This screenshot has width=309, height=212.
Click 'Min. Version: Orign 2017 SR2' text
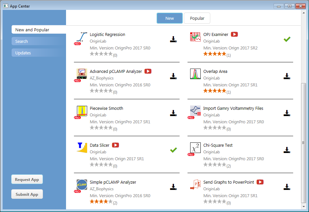230,48
